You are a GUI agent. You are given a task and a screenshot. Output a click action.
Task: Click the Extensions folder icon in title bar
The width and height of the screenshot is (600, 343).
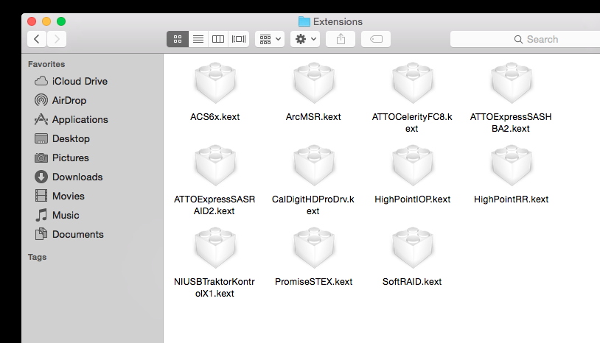click(x=304, y=21)
